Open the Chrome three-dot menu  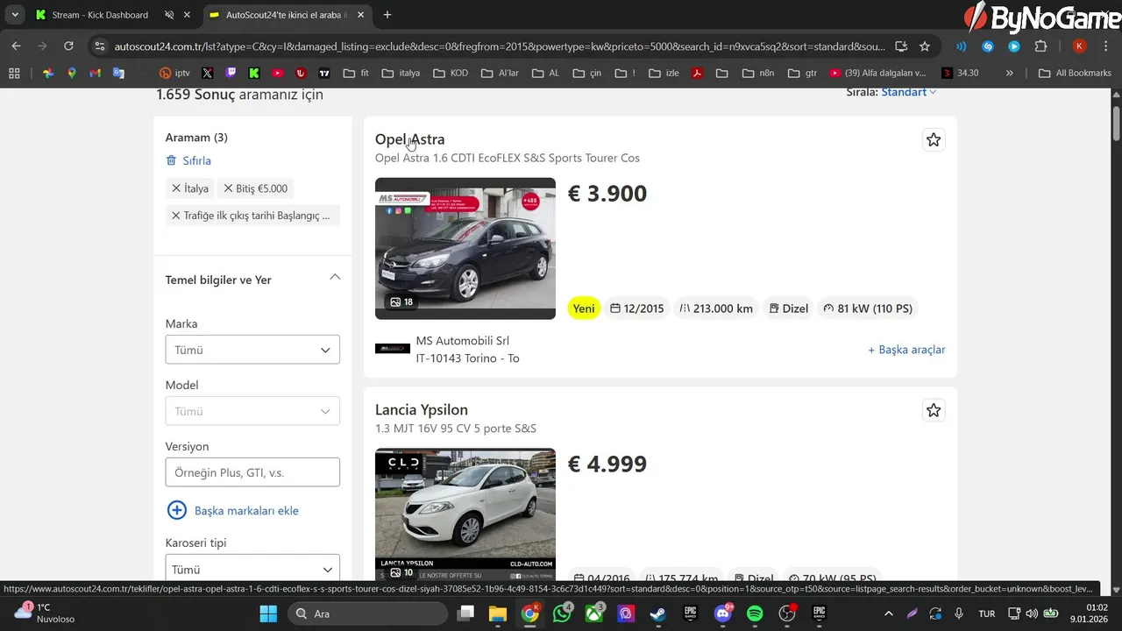(x=1104, y=46)
